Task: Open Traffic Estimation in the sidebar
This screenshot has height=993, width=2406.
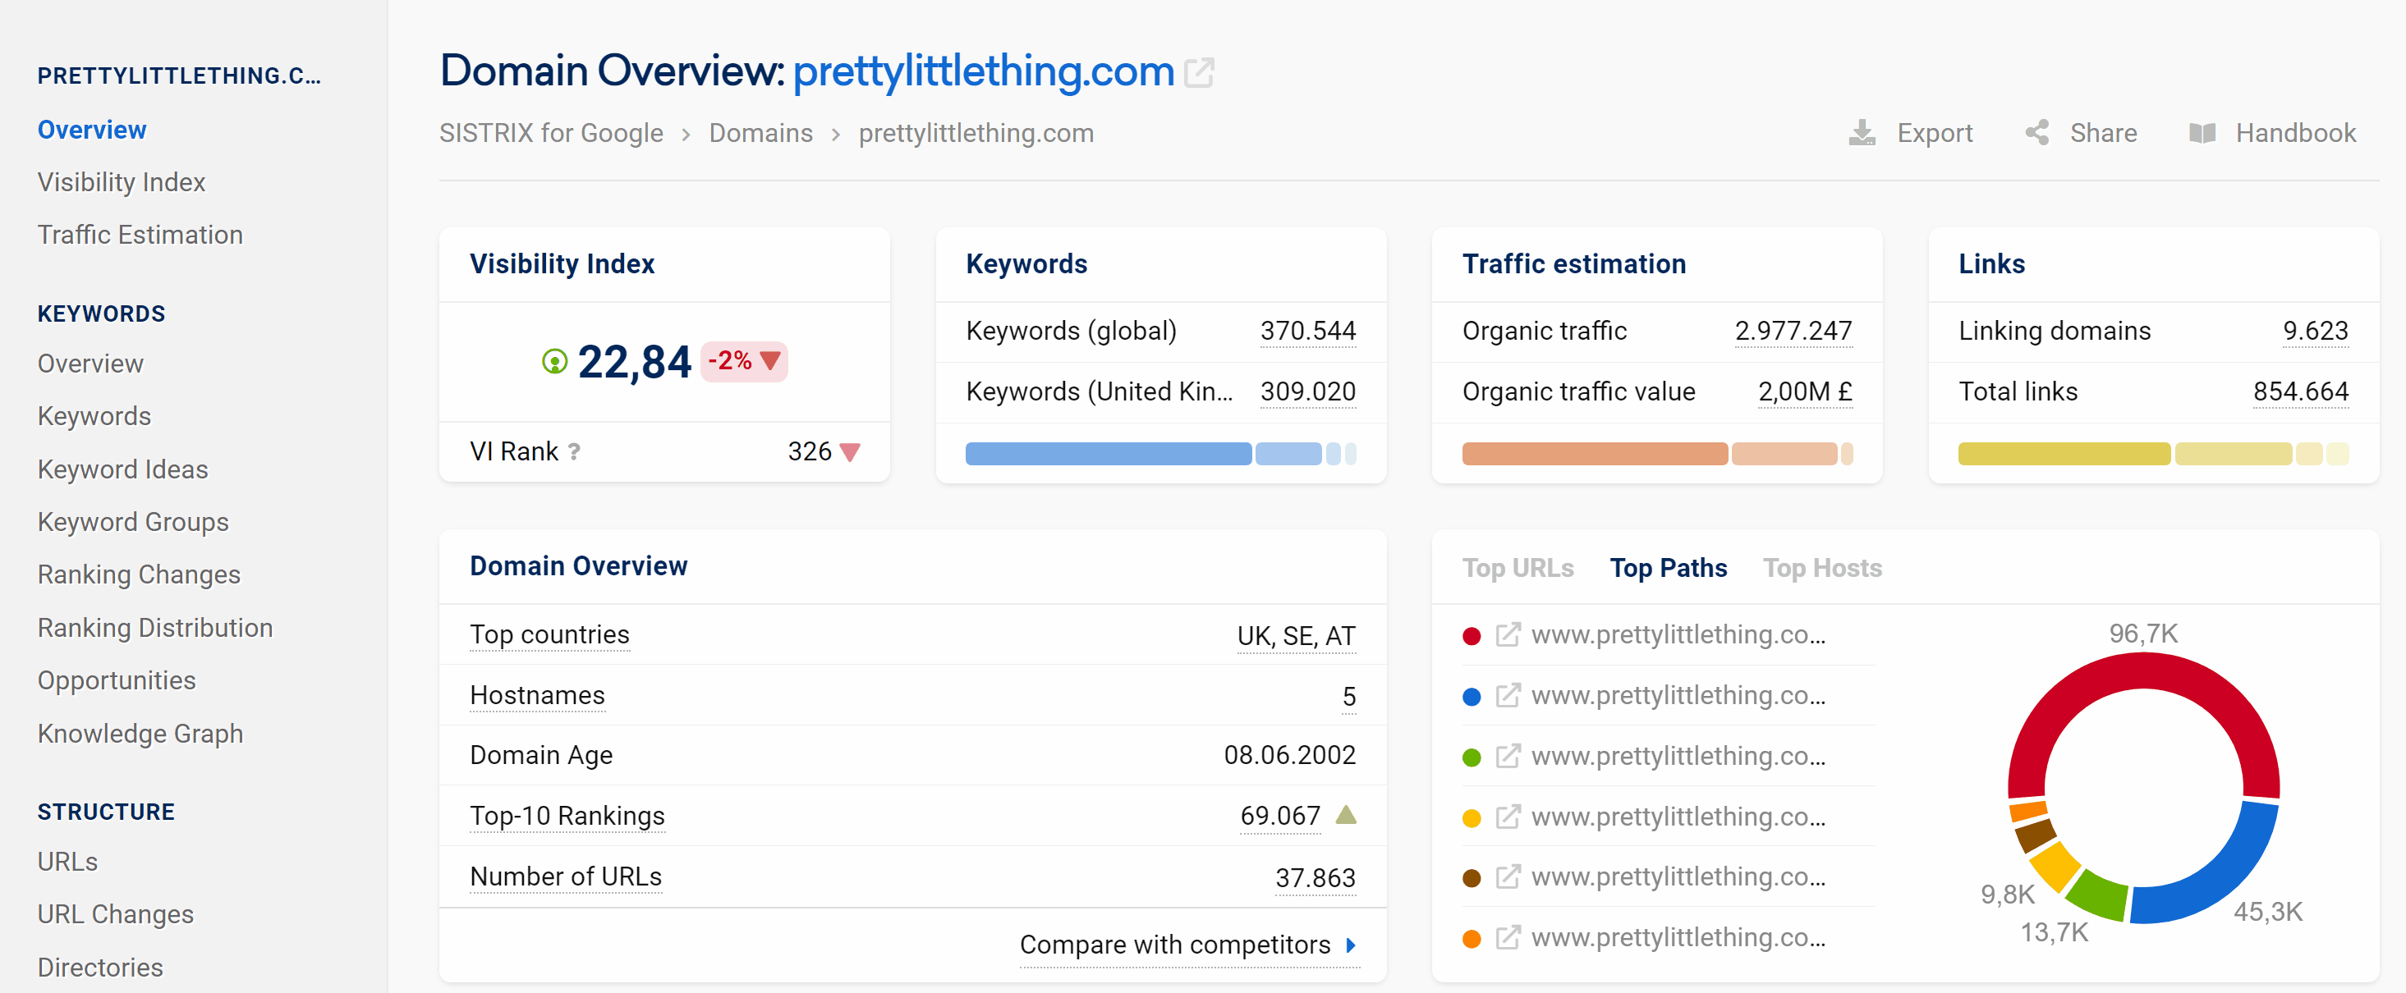Action: pos(140,234)
